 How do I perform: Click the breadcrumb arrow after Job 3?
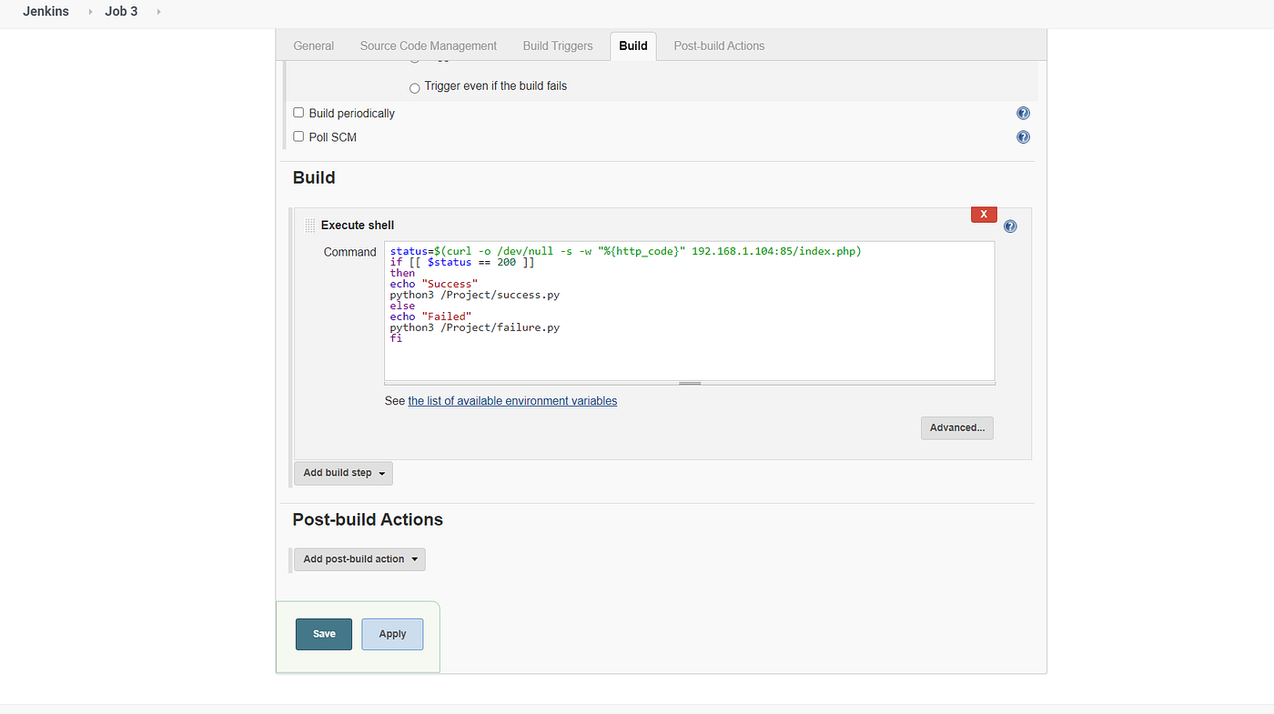point(160,12)
